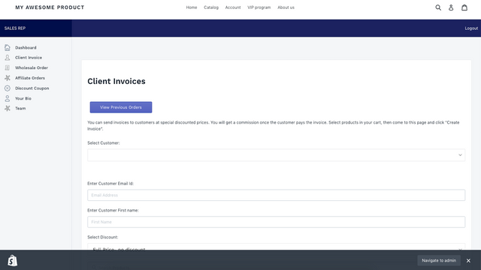Click the Dashboard home icon in sidebar
The image size is (481, 270).
click(x=8, y=47)
